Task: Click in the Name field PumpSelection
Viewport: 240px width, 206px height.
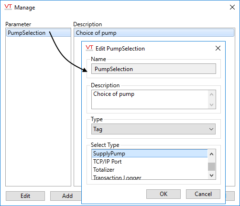Action: pyautogui.click(x=153, y=69)
